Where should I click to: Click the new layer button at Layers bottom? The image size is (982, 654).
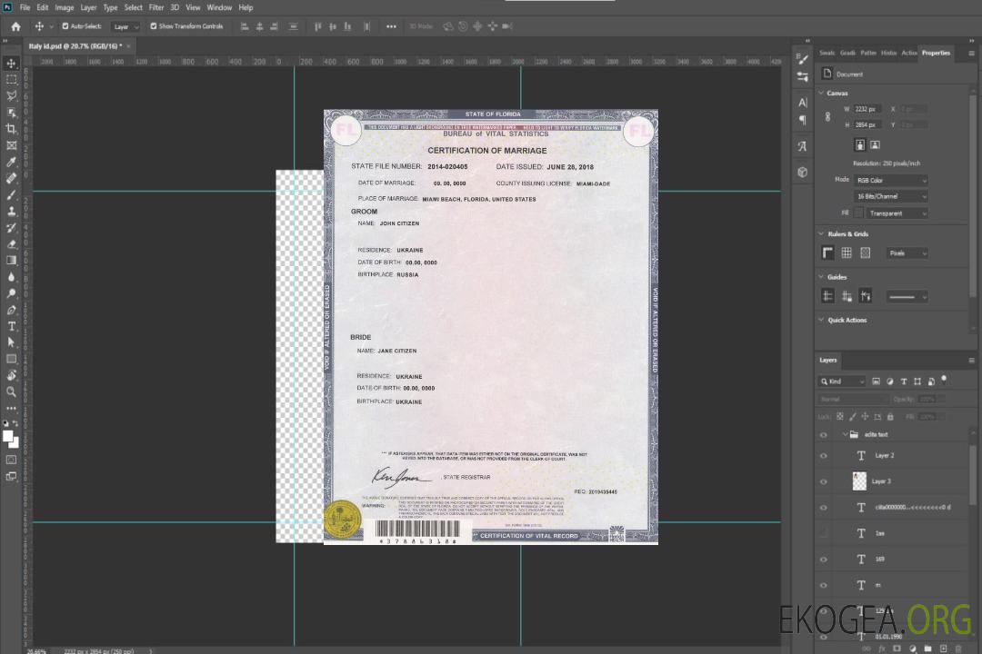pos(943,649)
